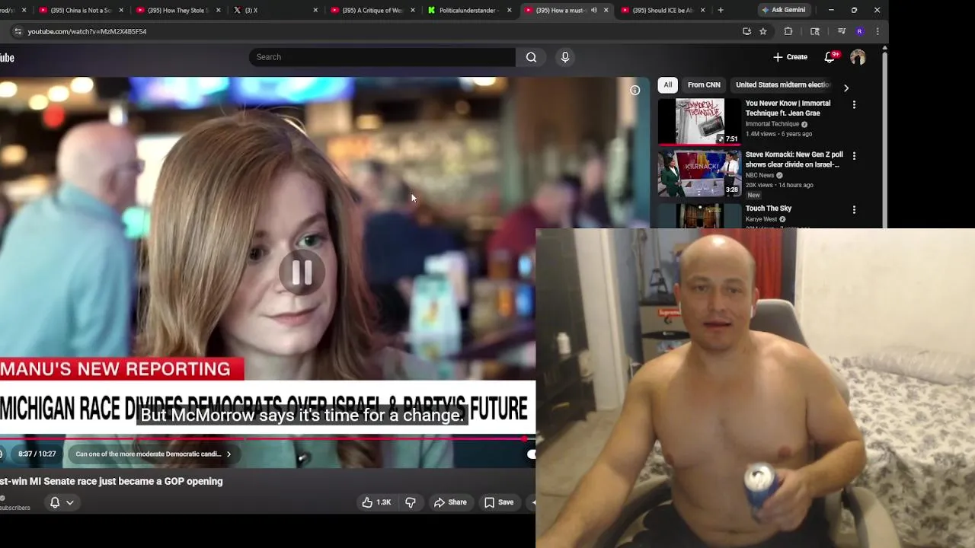Select 'United States midterm election' chip
Screen dimensions: 975x548
pyautogui.click(x=783, y=85)
